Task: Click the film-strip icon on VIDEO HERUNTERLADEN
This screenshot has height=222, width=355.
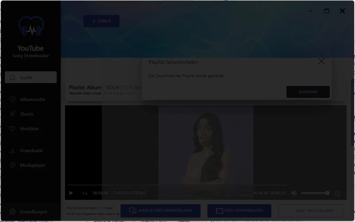Action: pyautogui.click(x=220, y=211)
